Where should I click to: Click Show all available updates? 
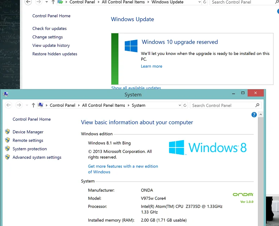(136, 88)
